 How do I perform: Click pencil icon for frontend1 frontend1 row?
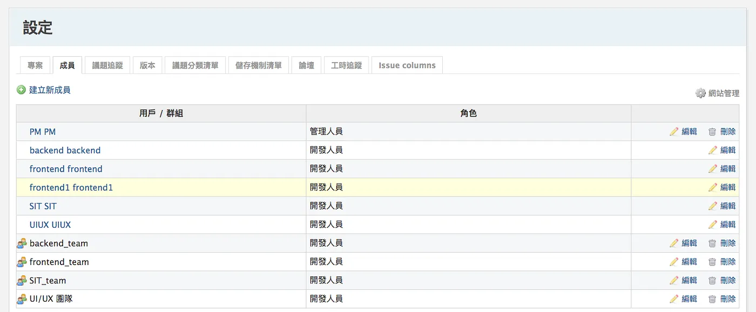pos(713,187)
